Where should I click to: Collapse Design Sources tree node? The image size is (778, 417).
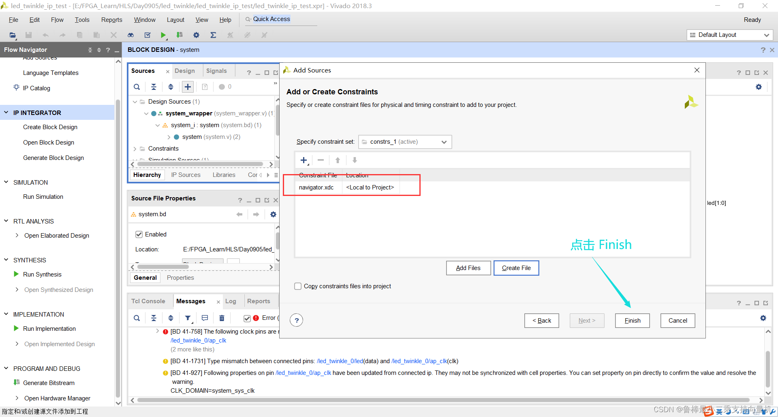(x=135, y=102)
